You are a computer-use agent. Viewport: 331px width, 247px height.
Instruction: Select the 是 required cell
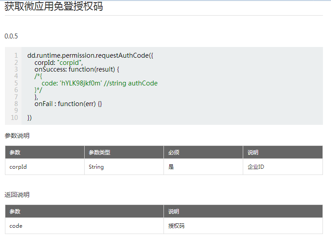tap(171, 167)
